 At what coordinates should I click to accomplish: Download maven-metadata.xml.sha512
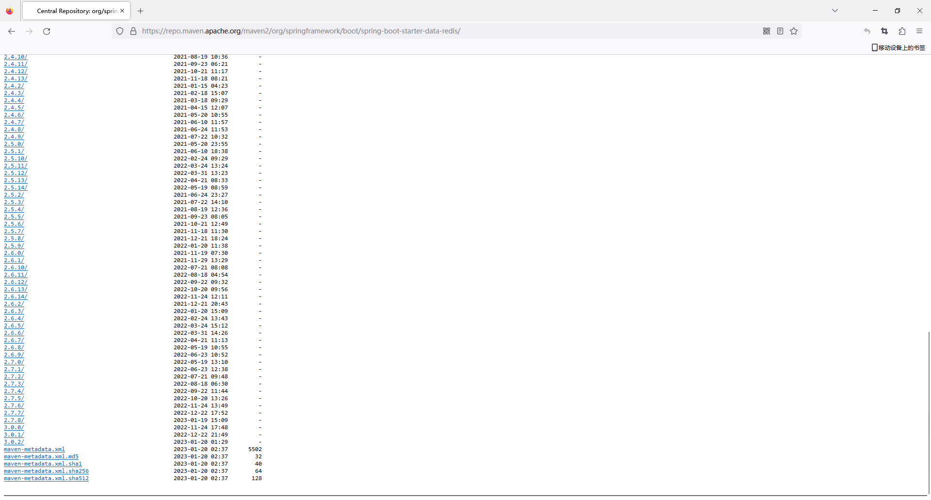tap(46, 478)
